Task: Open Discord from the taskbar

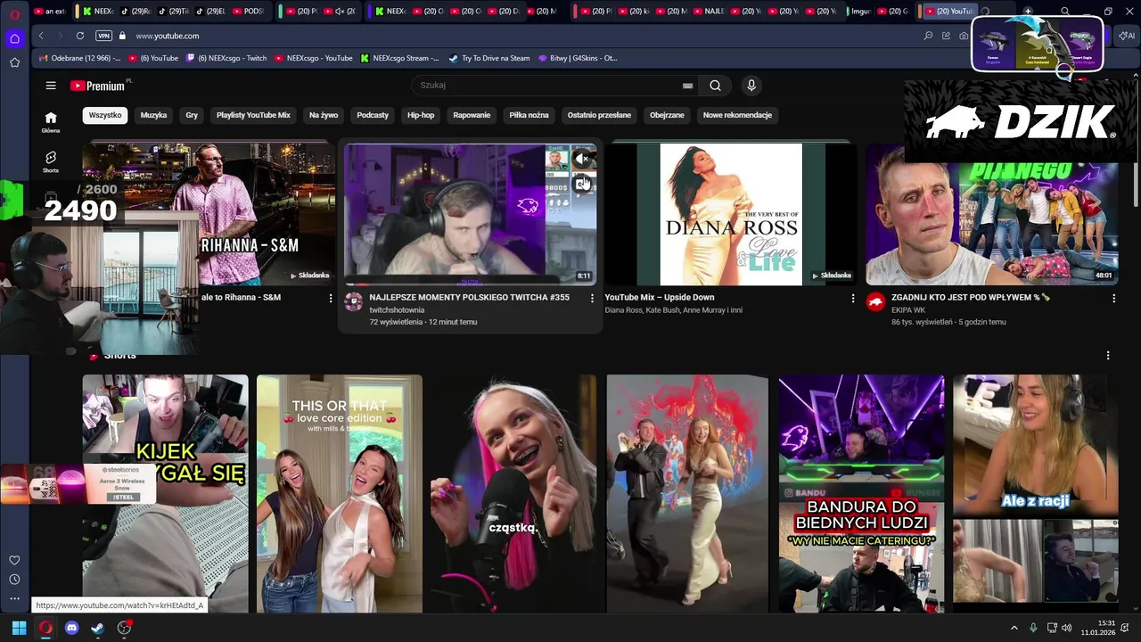Action: [x=72, y=628]
